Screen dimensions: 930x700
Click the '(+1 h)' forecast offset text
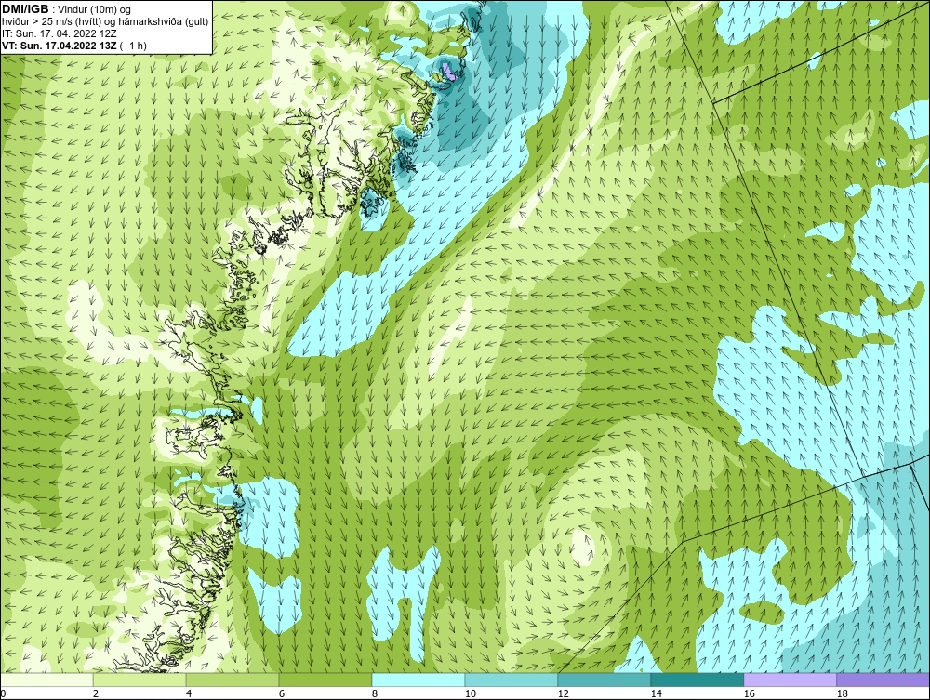(x=133, y=46)
